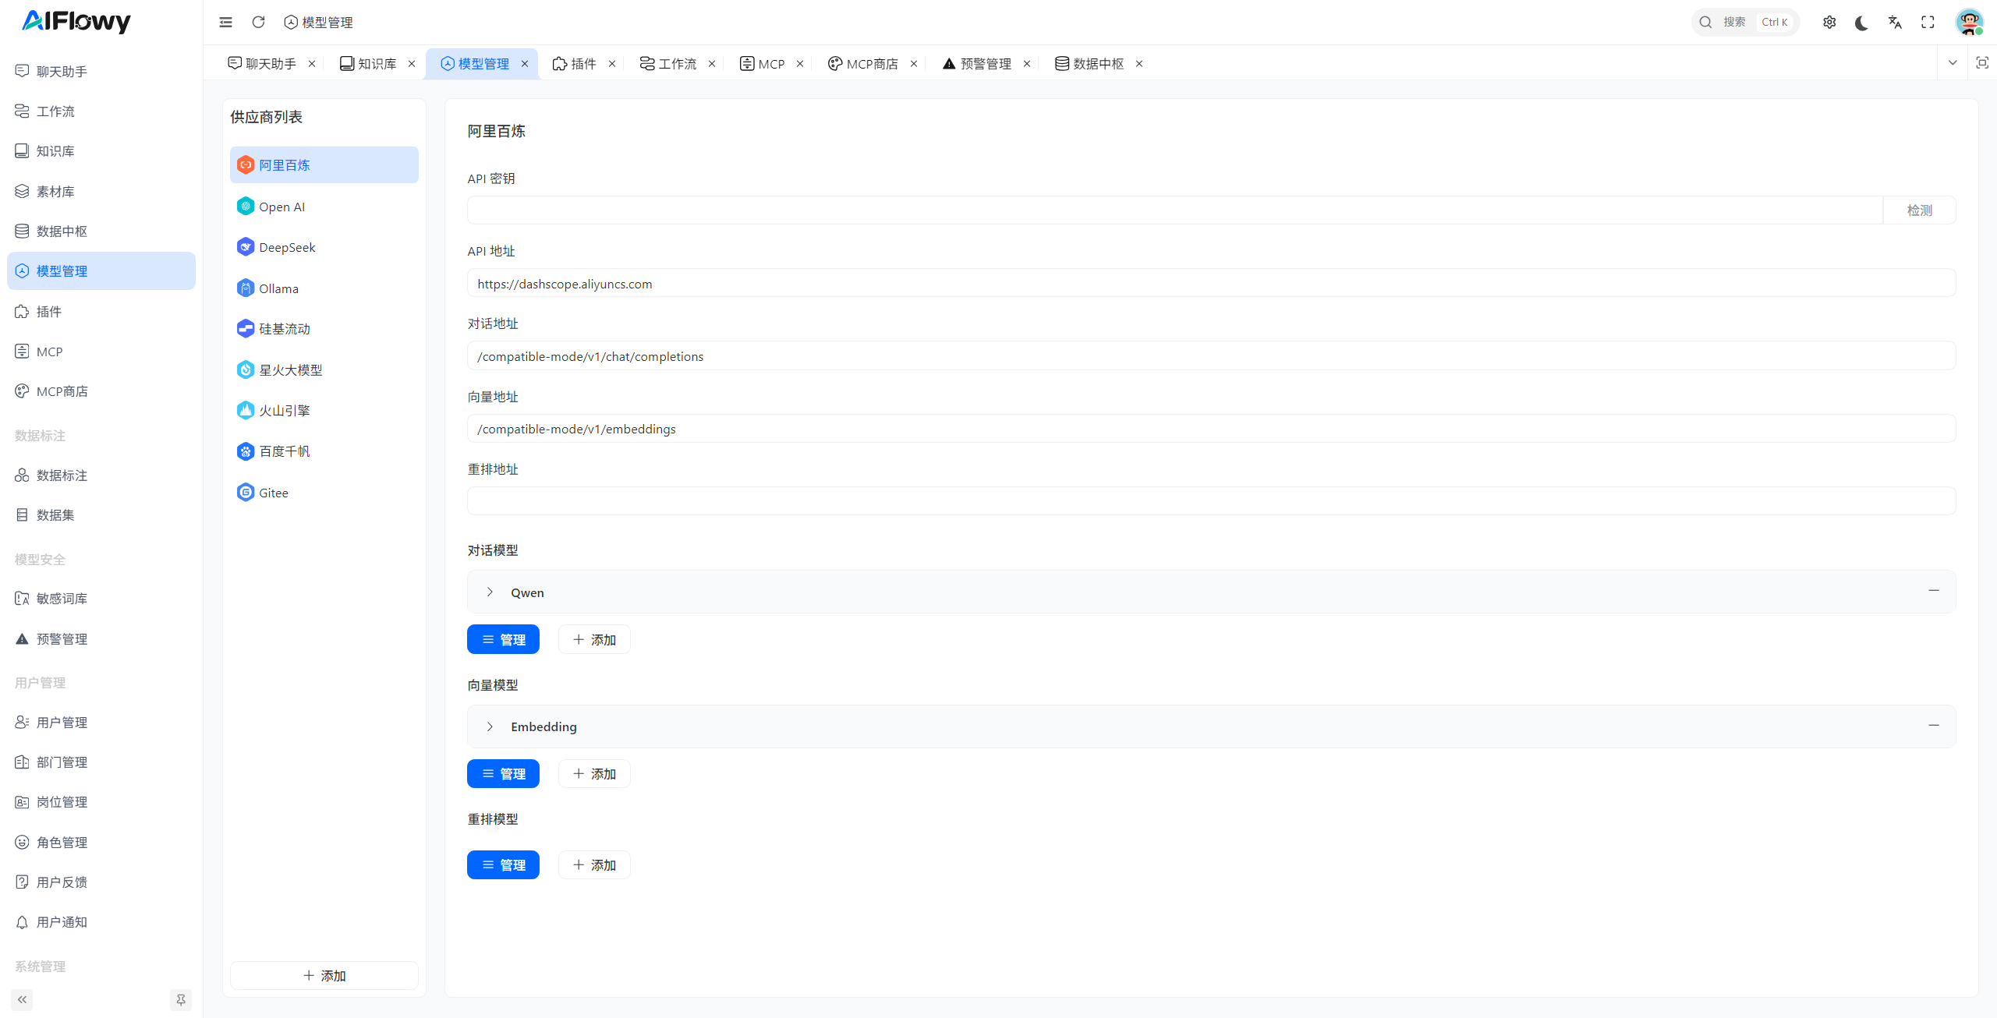Choose the Gitee provider entry
Viewport: 1997px width, 1018px height.
(274, 493)
